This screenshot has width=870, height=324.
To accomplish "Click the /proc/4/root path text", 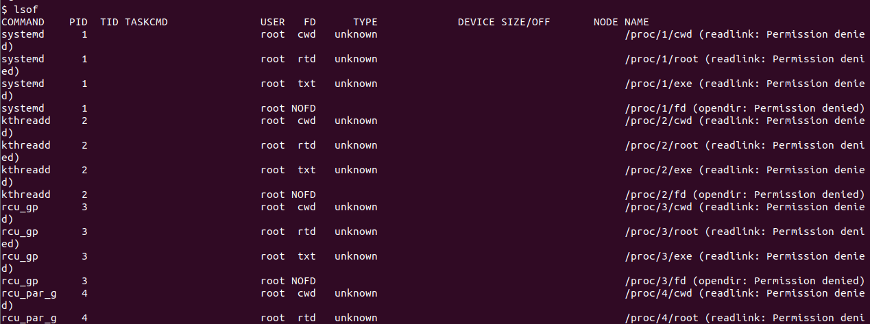I will tap(661, 318).
